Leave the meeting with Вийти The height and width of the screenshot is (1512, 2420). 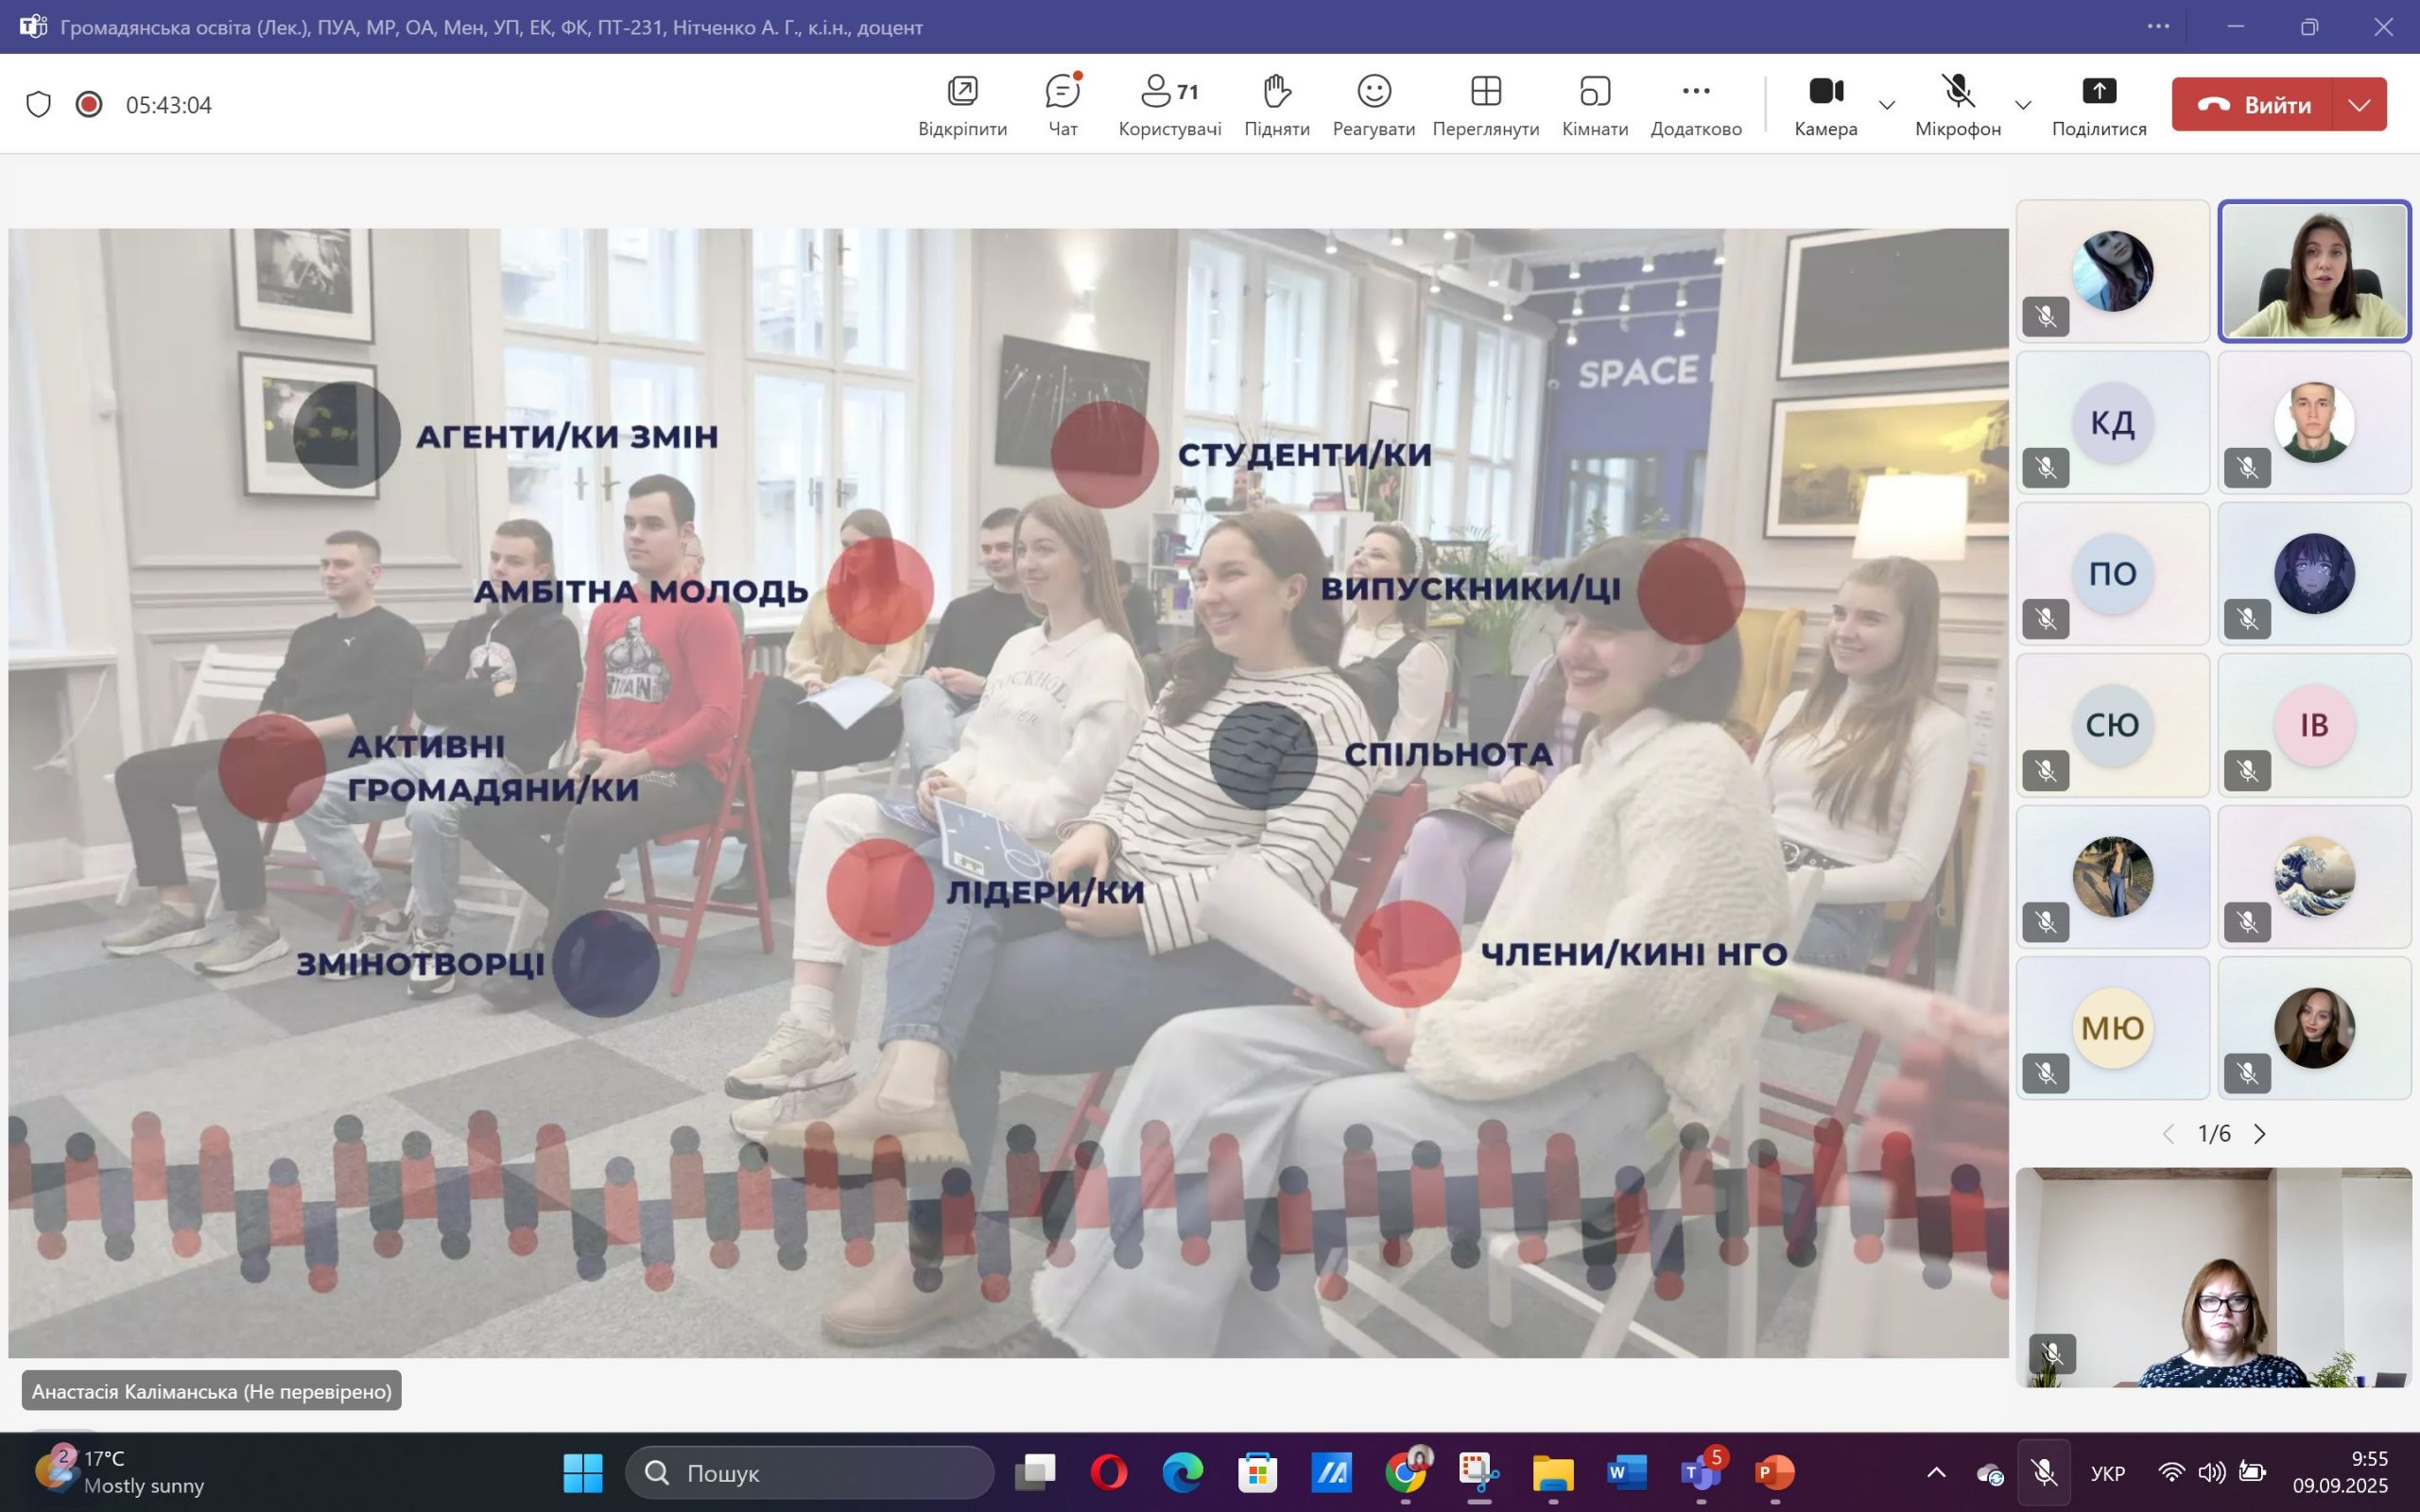pyautogui.click(x=2253, y=104)
